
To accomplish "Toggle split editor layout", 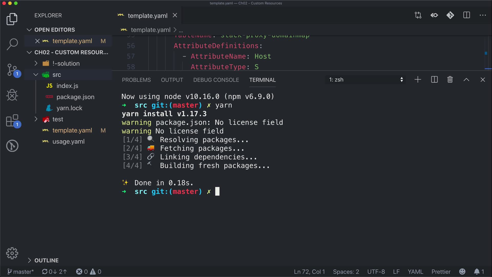I will (467, 15).
